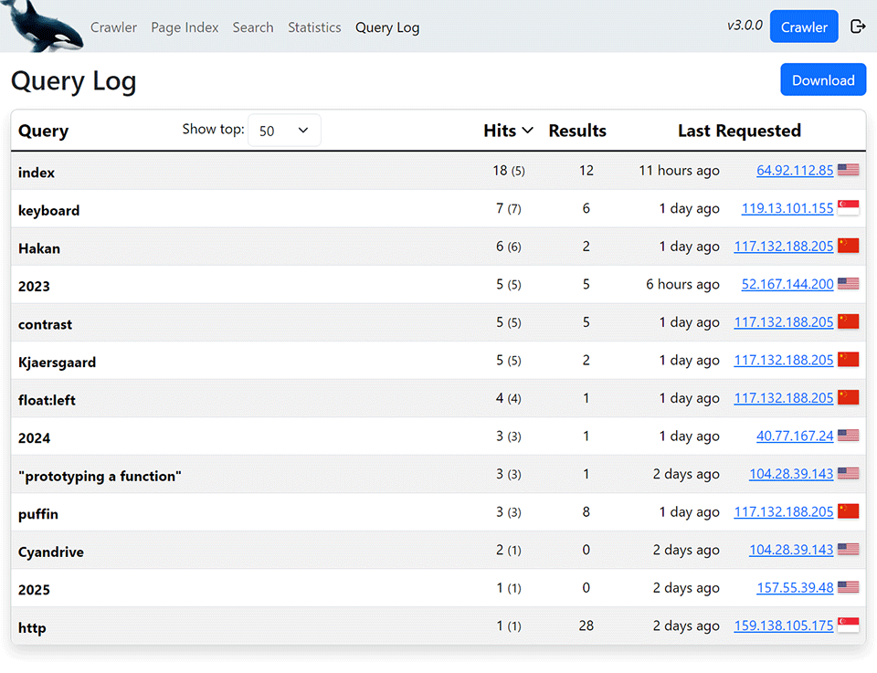Click the Singapore flag in keyboard row
The image size is (877, 673).
pyautogui.click(x=848, y=208)
